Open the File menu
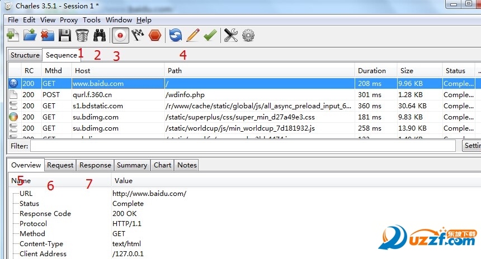The height and width of the screenshot is (259, 481). (x=13, y=20)
